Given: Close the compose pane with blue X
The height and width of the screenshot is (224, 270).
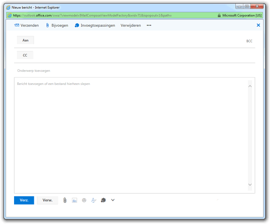Looking at the screenshot, I should coord(258,25).
